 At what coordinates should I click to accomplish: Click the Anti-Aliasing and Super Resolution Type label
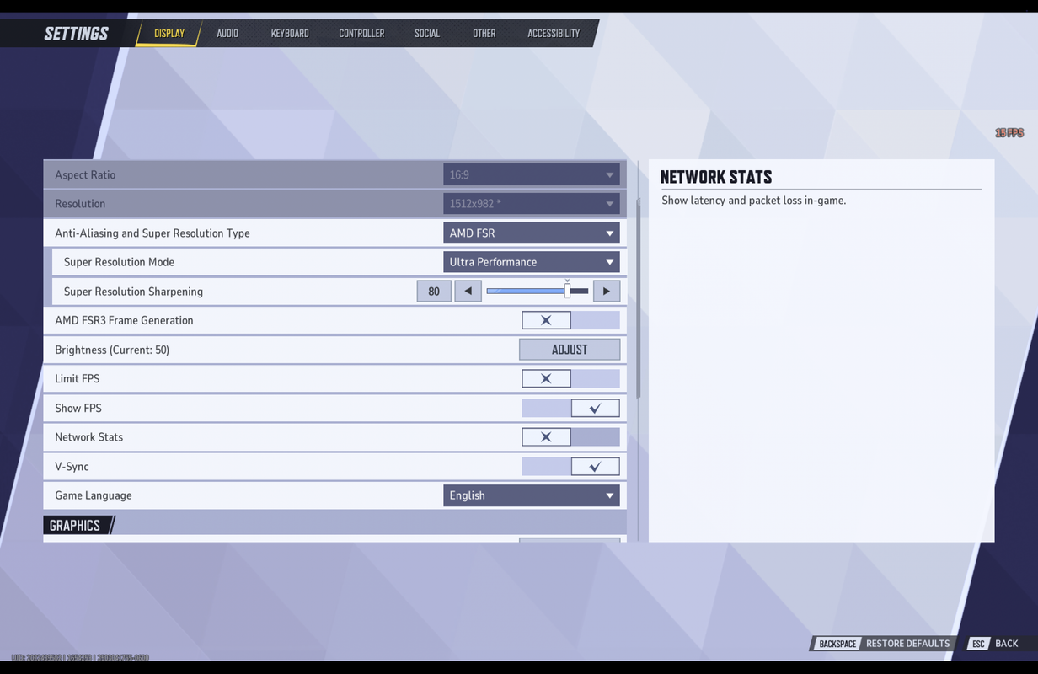point(152,233)
